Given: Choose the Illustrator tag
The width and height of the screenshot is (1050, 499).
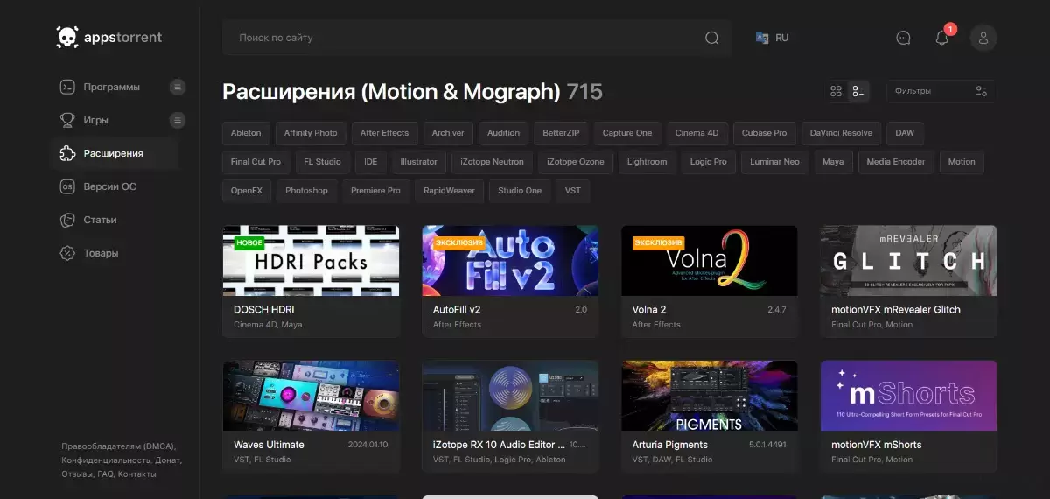Looking at the screenshot, I should click(419, 162).
